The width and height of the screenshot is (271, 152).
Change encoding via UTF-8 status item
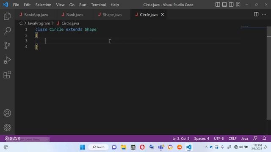click(218, 138)
